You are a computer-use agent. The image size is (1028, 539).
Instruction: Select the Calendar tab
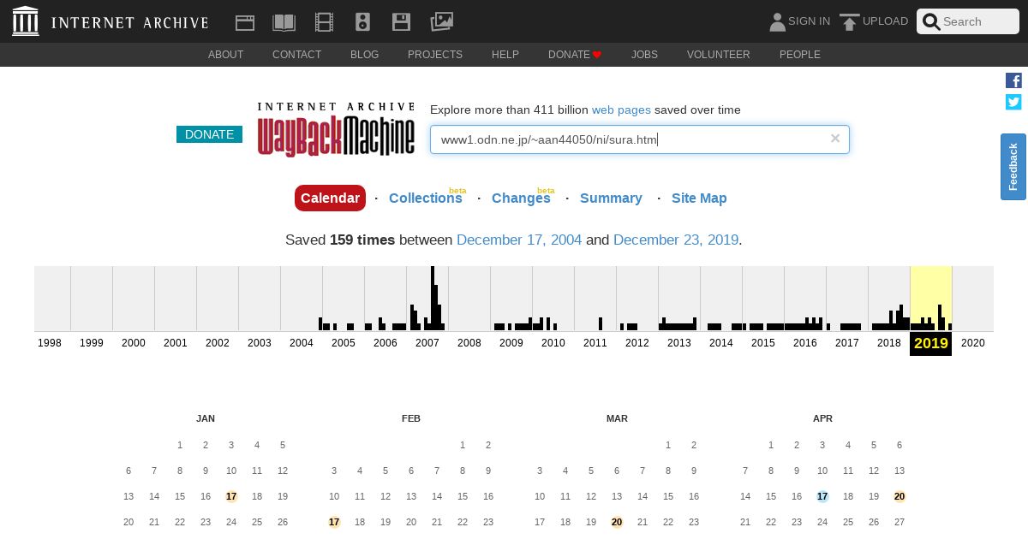coord(330,198)
